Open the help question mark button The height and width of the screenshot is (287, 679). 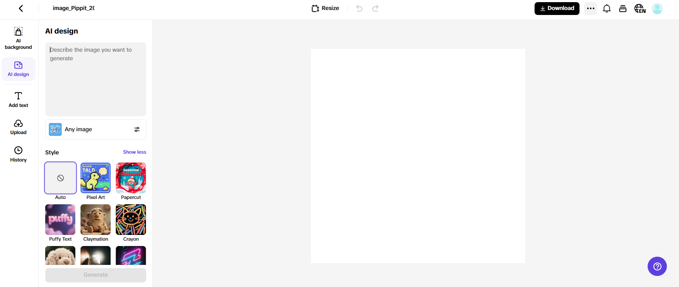click(657, 266)
